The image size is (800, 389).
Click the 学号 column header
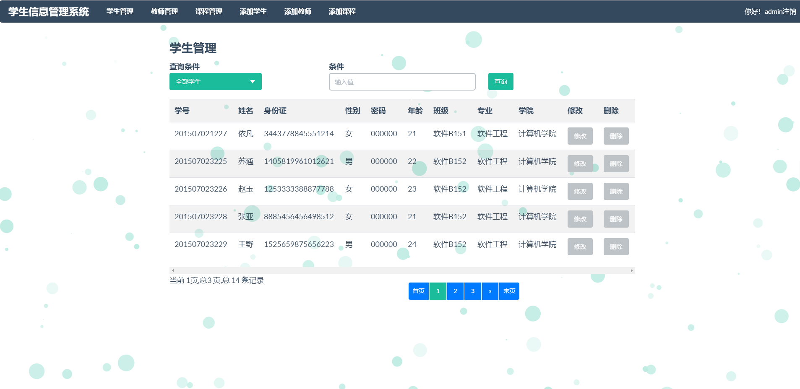coord(182,111)
